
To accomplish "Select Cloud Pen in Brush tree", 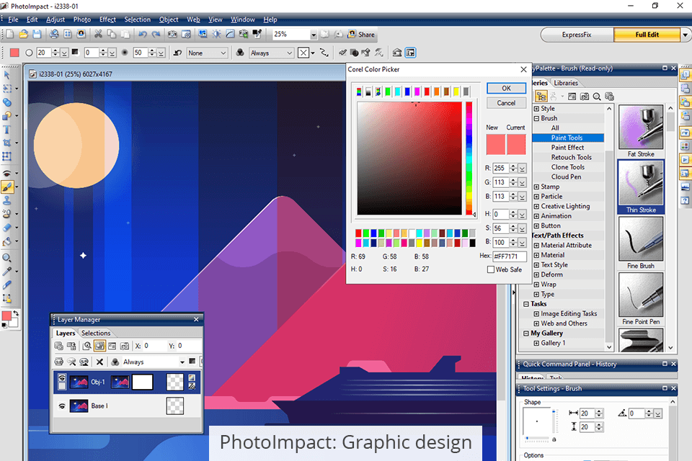I will pyautogui.click(x=566, y=176).
